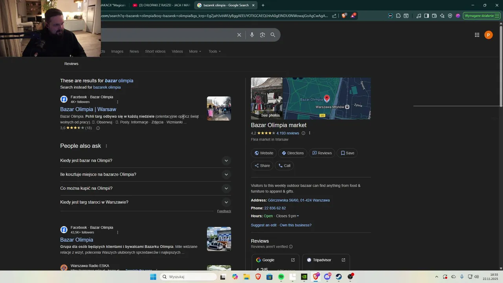Open the rating info icon next to (18)
Screen dimensions: 503x283
98,128
